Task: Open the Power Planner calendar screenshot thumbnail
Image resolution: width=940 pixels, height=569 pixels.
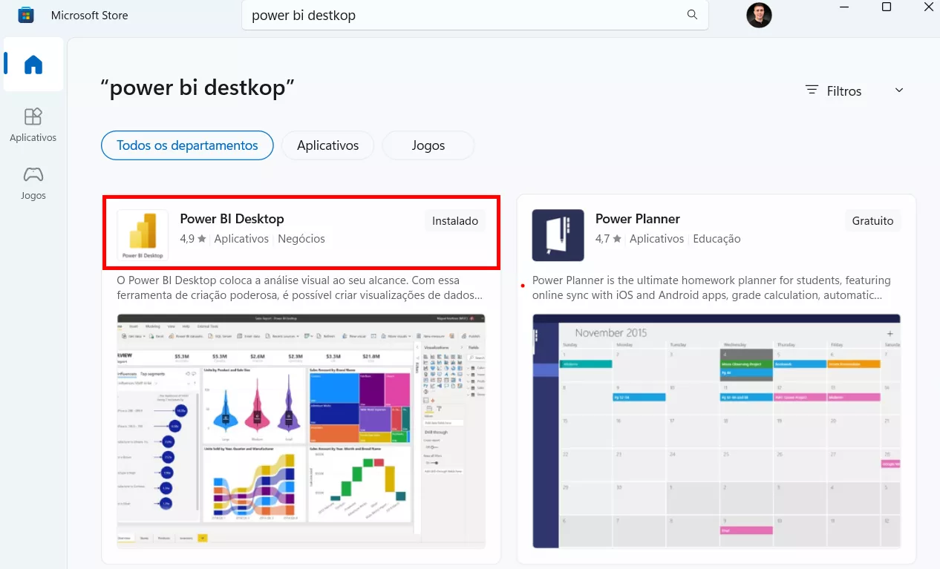Action: pos(716,430)
